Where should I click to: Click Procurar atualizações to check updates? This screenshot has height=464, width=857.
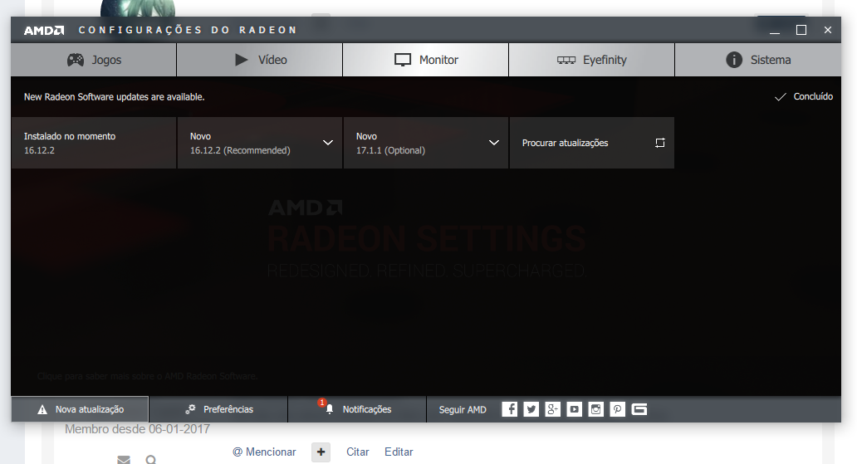click(592, 143)
